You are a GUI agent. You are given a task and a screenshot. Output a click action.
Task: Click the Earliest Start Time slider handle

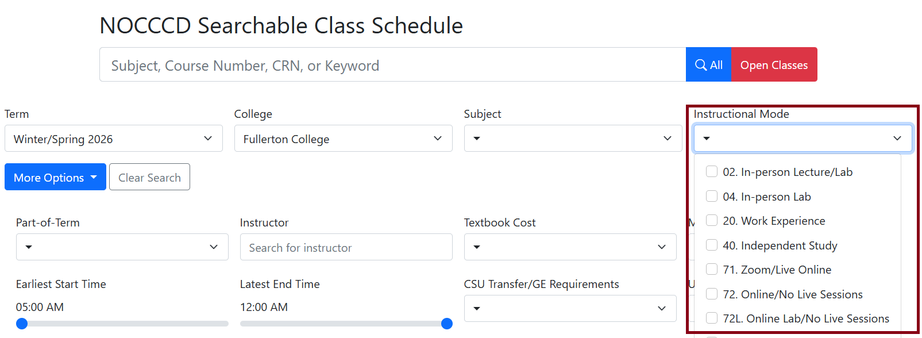coord(22,324)
